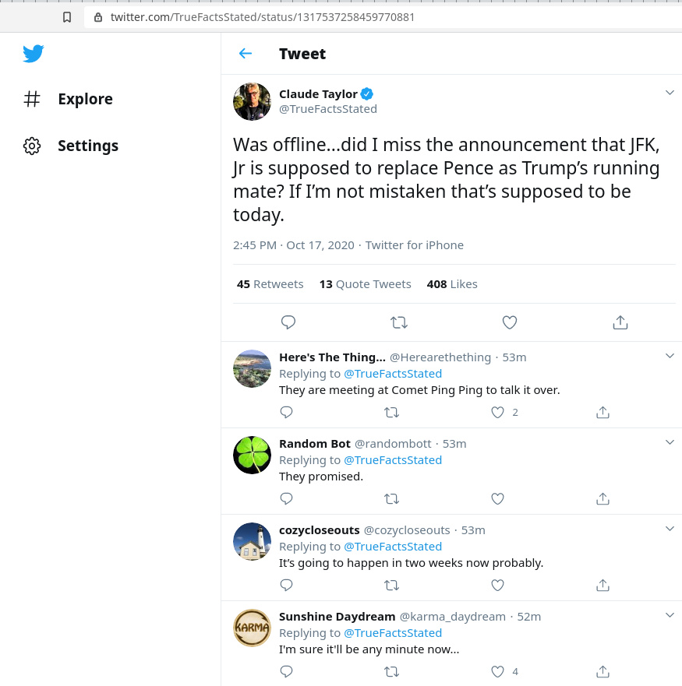The height and width of the screenshot is (686, 682).
Task: Click @TrueFactsStated in Random Bot reply
Action: 393,460
